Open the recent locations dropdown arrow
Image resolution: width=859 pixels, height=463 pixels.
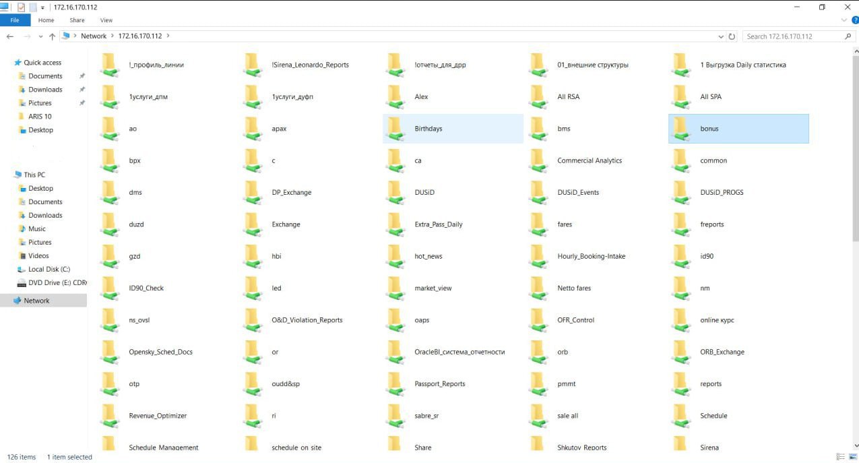pos(40,36)
